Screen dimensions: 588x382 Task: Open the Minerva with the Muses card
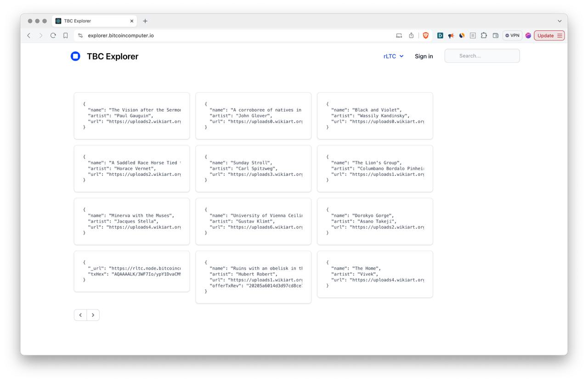(x=132, y=221)
